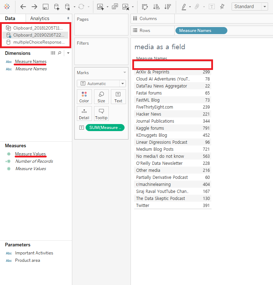Viewport: 273px width, 285px height.
Task: Click the italic Measure Values measure
Action: [31, 169]
